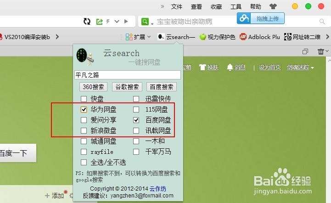Viewport: 331px width, 203px height.
Task: Click the 云search popup logo image
Action: pyautogui.click(x=85, y=56)
